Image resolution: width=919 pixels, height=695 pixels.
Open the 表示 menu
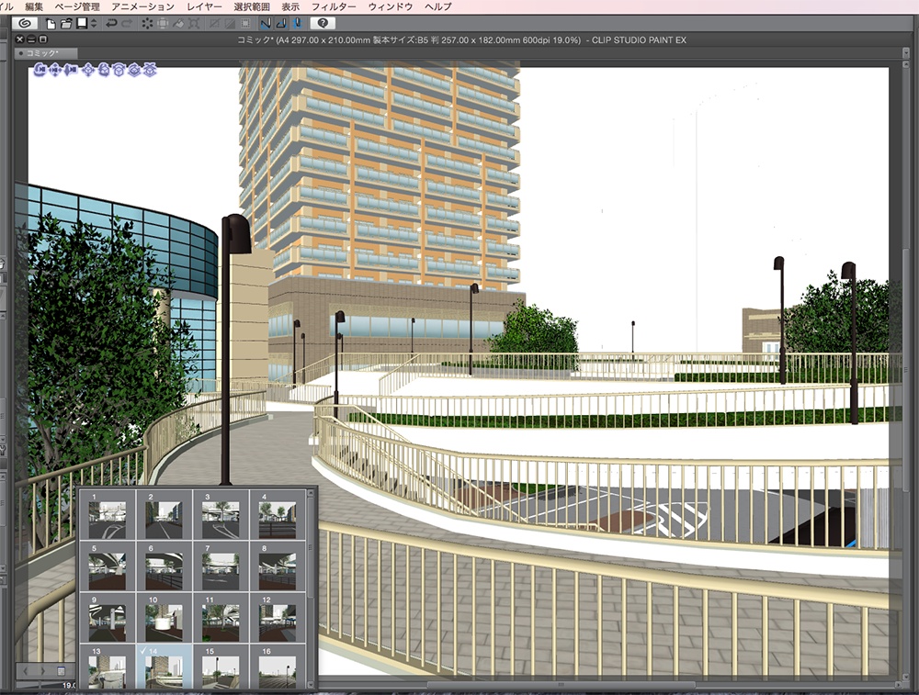click(x=290, y=6)
